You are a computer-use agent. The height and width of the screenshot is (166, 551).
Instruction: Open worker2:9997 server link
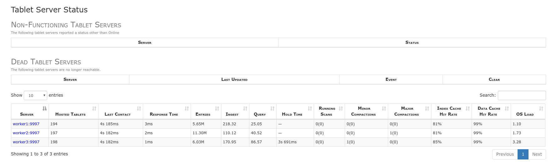(26, 133)
